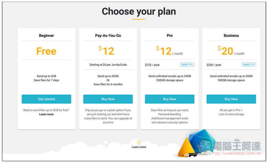Screen dimensions: 268x163
Task: Click Buy Now under Pay-As-You-Go plan
Action: [x=108, y=99]
